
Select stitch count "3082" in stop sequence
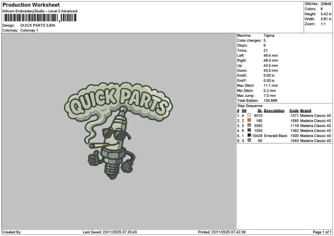tap(258, 125)
